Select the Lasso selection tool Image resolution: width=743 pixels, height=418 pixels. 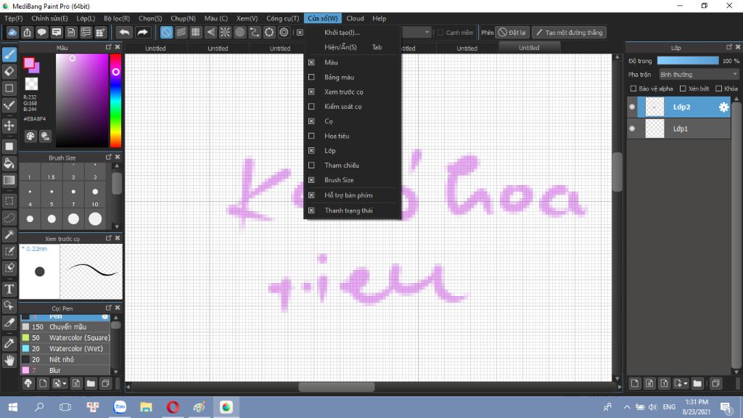[x=9, y=218]
